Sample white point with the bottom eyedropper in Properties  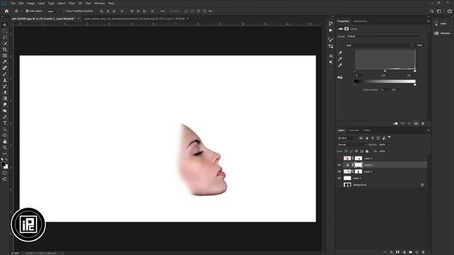click(340, 65)
